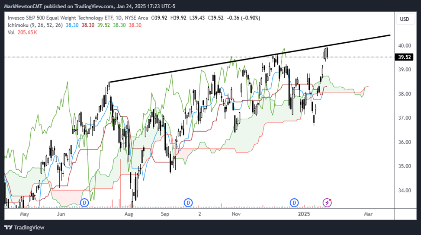Click the L39.43 low value in header
The width and height of the screenshot is (421, 235).
[197, 18]
